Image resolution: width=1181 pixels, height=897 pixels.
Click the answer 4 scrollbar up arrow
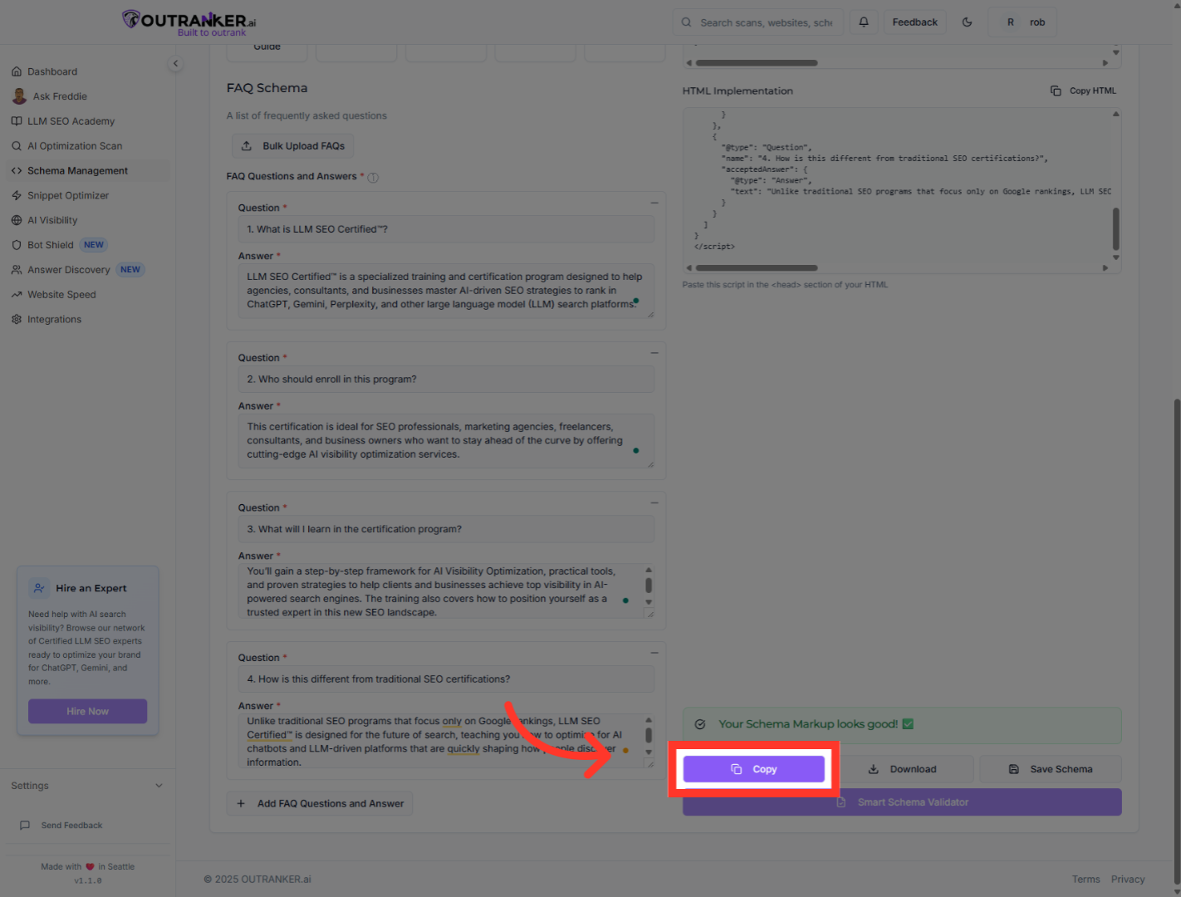click(649, 720)
